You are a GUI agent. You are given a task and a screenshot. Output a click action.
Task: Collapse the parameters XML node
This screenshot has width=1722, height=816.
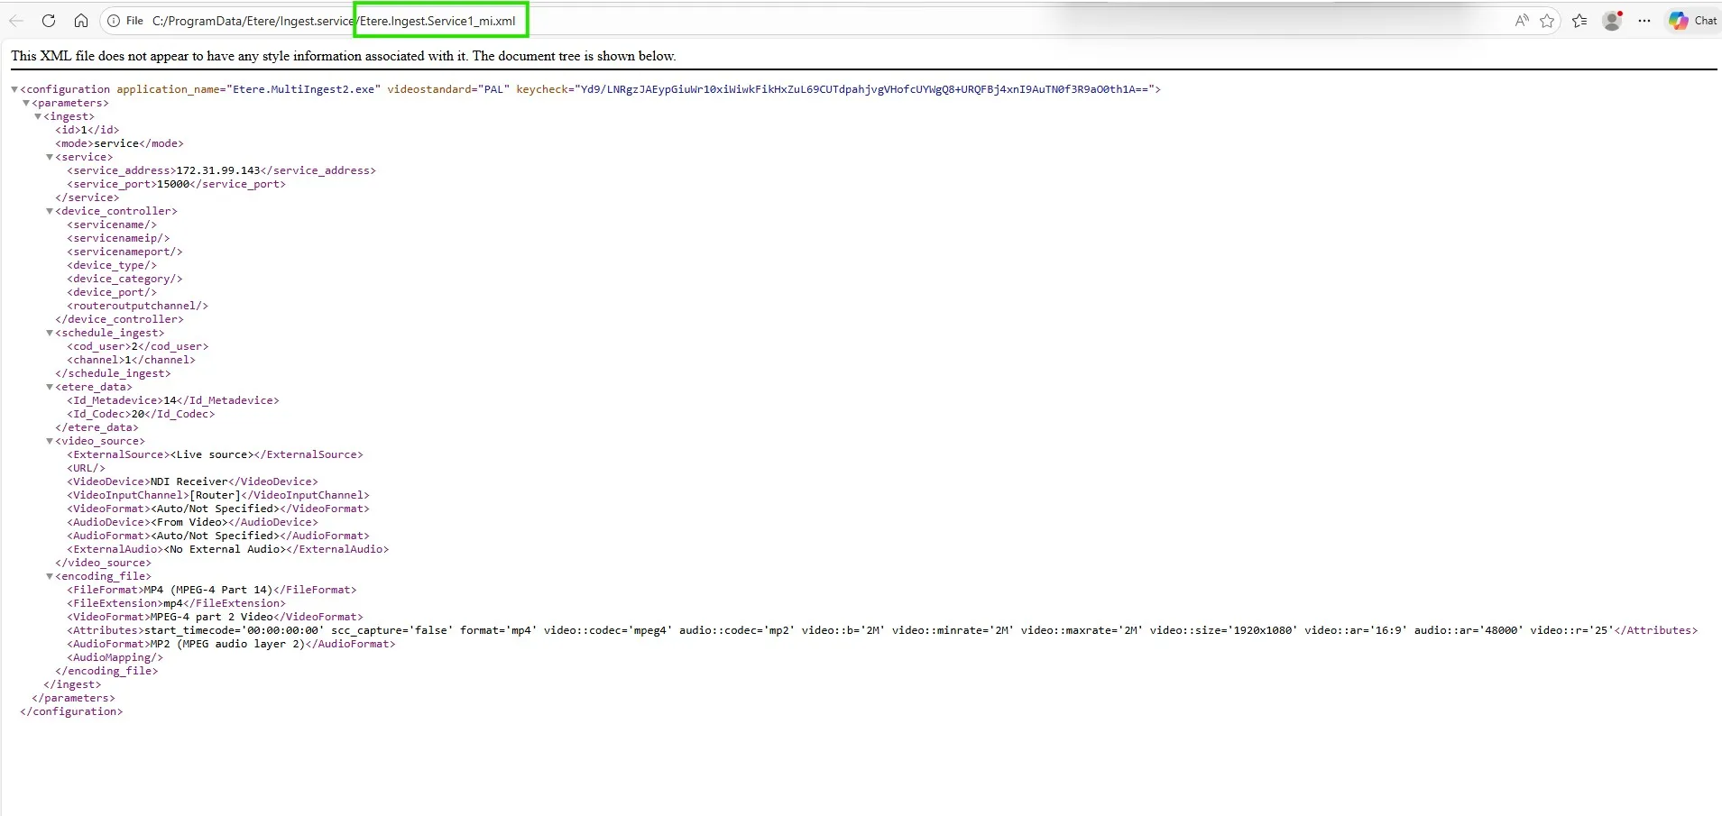(26, 103)
